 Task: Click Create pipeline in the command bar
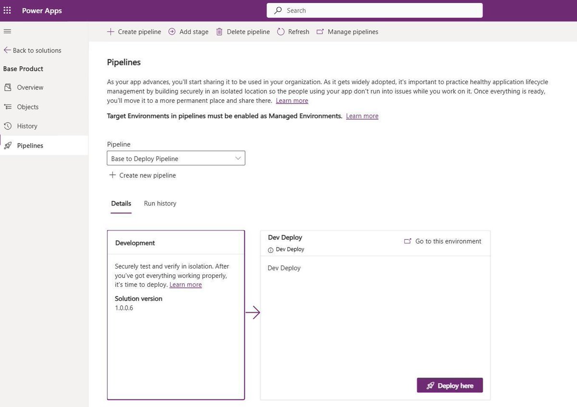(x=134, y=32)
